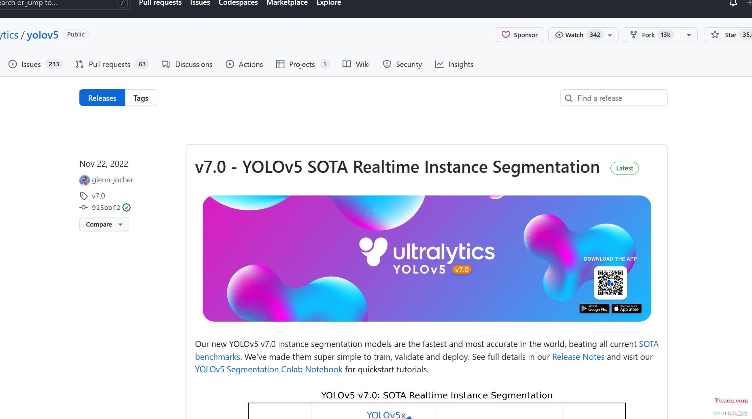Click the Sponsor heart icon
Screen dimensions: 752x419
pyautogui.click(x=506, y=35)
